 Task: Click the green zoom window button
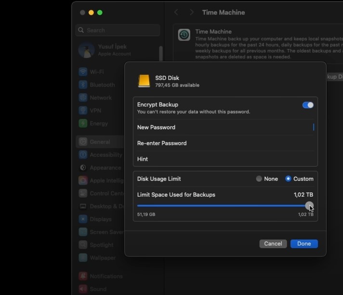[x=100, y=12]
